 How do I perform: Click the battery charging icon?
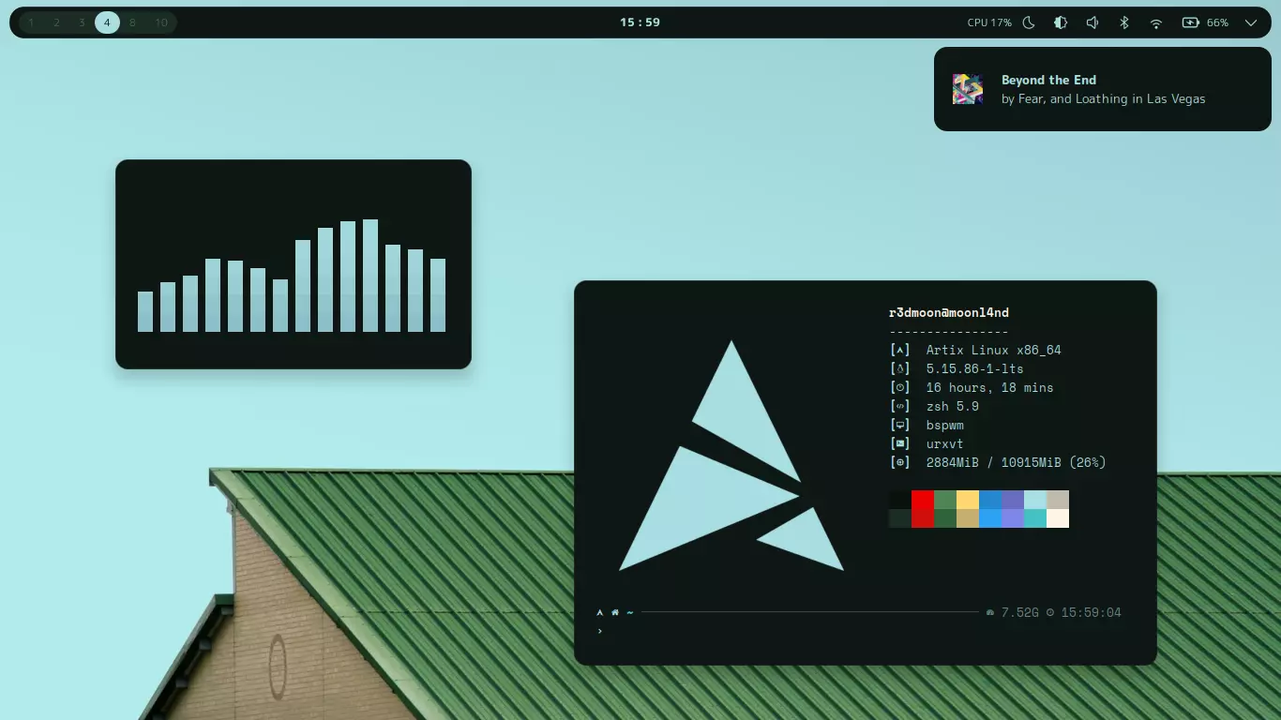1191,22
